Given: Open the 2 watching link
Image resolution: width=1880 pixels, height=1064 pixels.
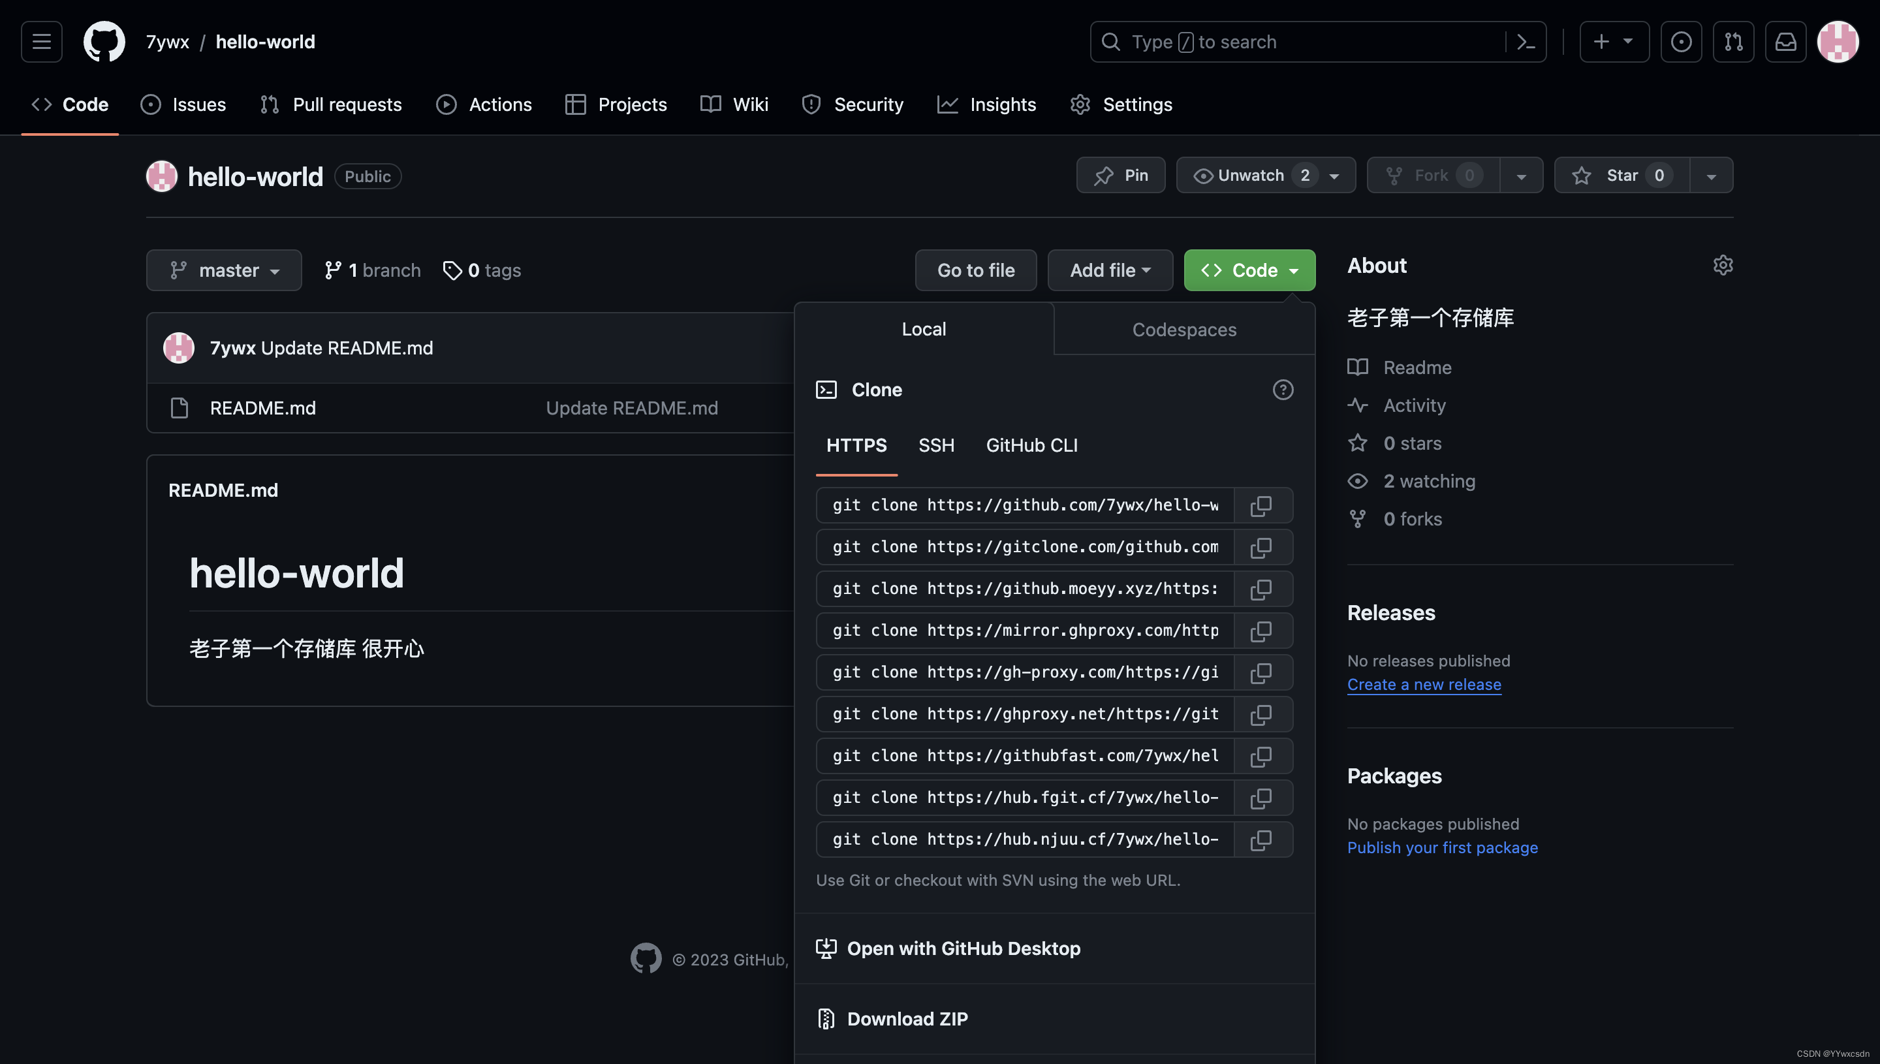Looking at the screenshot, I should [x=1429, y=481].
